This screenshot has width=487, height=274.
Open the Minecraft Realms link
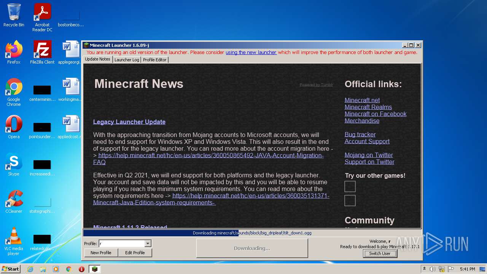[x=368, y=107]
